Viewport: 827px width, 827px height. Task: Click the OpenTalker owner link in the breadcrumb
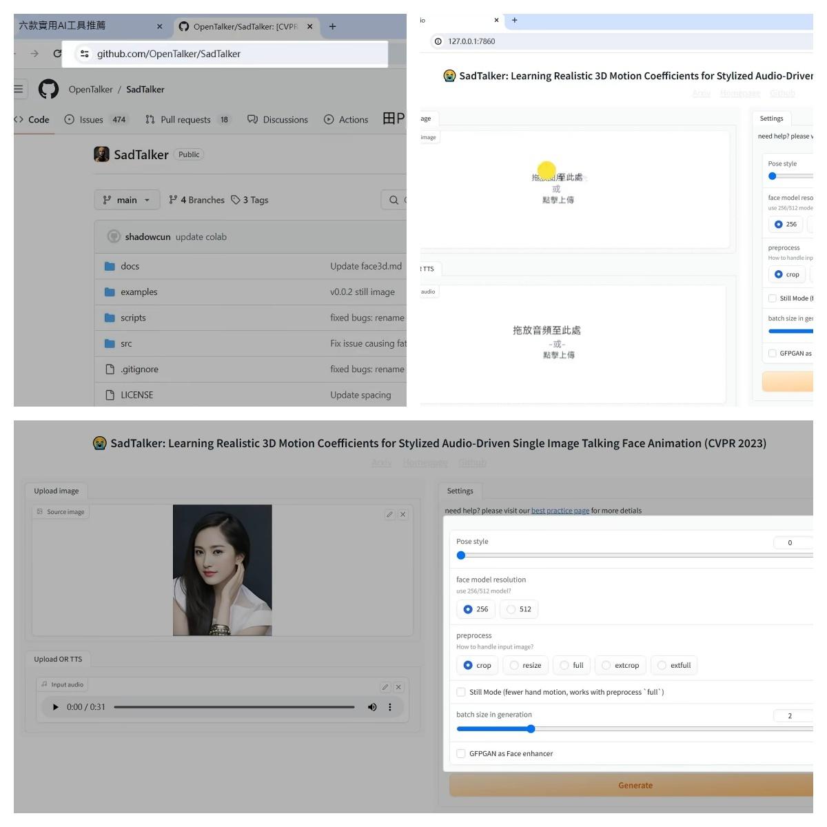[x=90, y=89]
